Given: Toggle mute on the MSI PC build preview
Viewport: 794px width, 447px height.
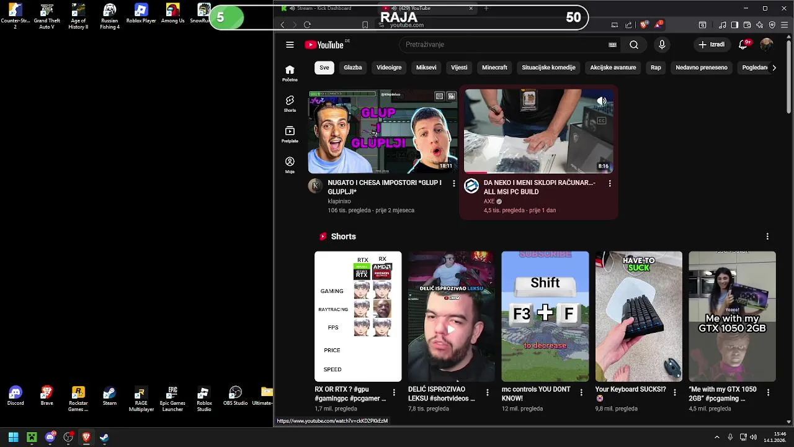Looking at the screenshot, I should tap(601, 101).
